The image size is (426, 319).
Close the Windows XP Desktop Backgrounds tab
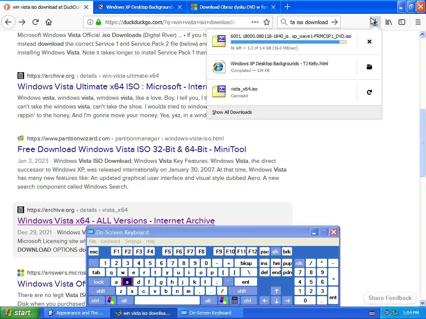click(x=180, y=7)
